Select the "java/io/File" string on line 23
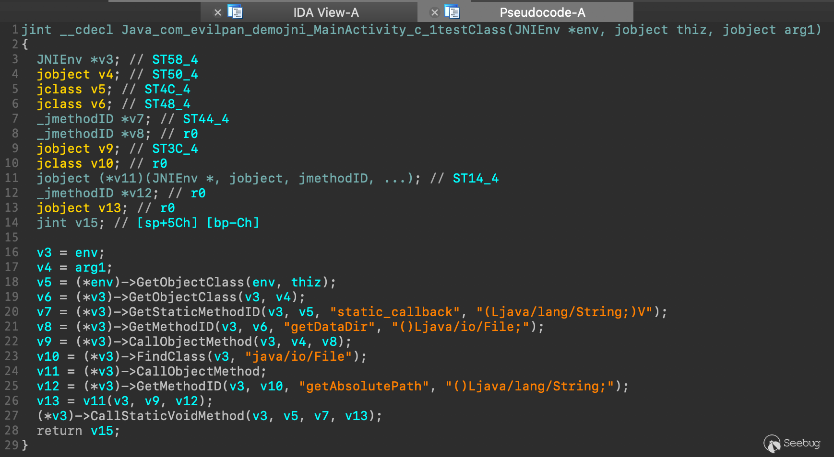The height and width of the screenshot is (457, 834). pos(298,356)
